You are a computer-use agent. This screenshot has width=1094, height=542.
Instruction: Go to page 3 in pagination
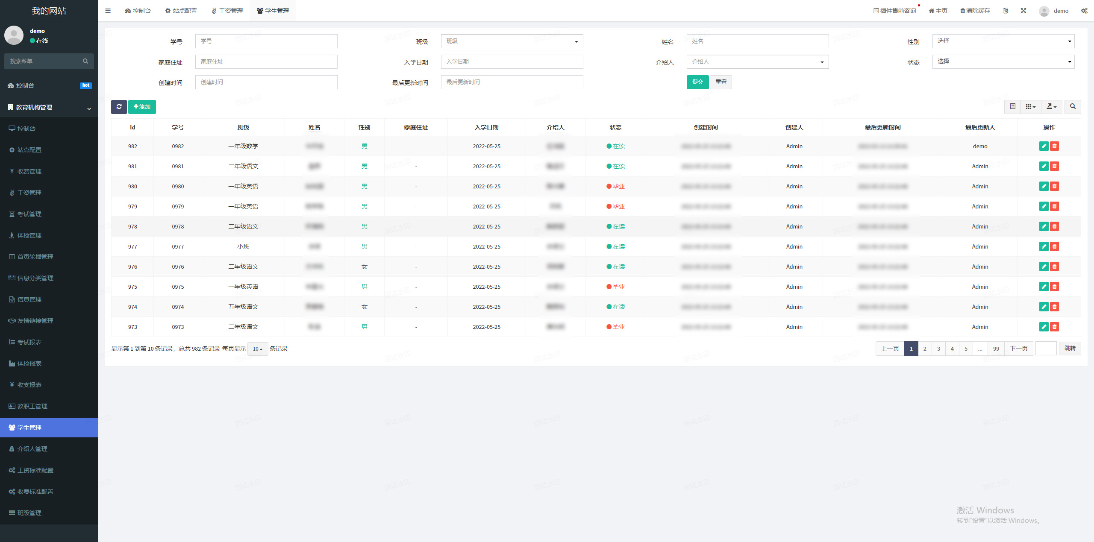coord(938,349)
